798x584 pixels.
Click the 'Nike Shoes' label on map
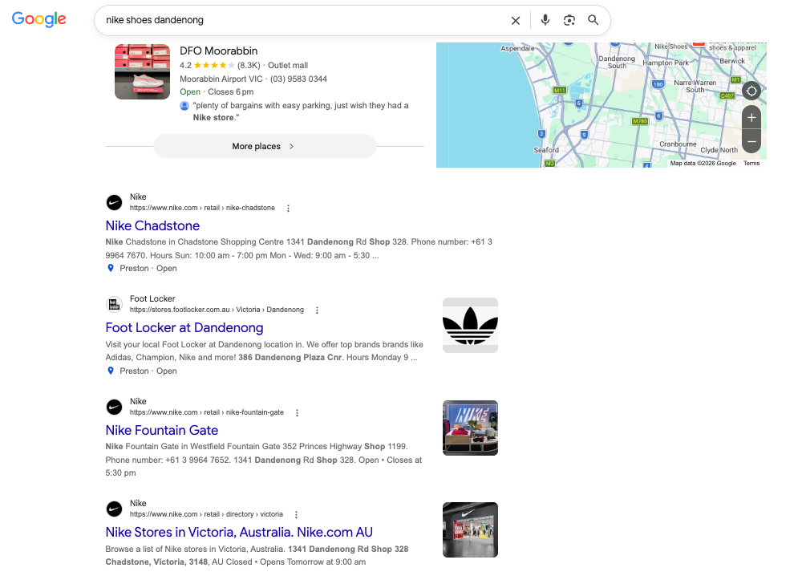tap(670, 47)
